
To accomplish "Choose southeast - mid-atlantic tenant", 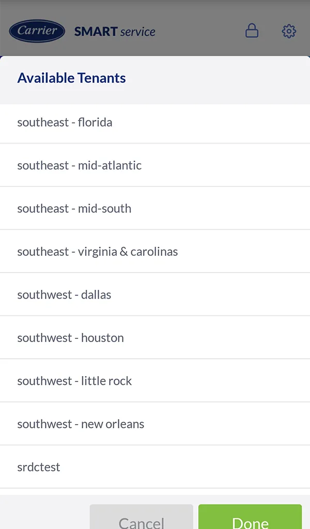I will (155, 165).
